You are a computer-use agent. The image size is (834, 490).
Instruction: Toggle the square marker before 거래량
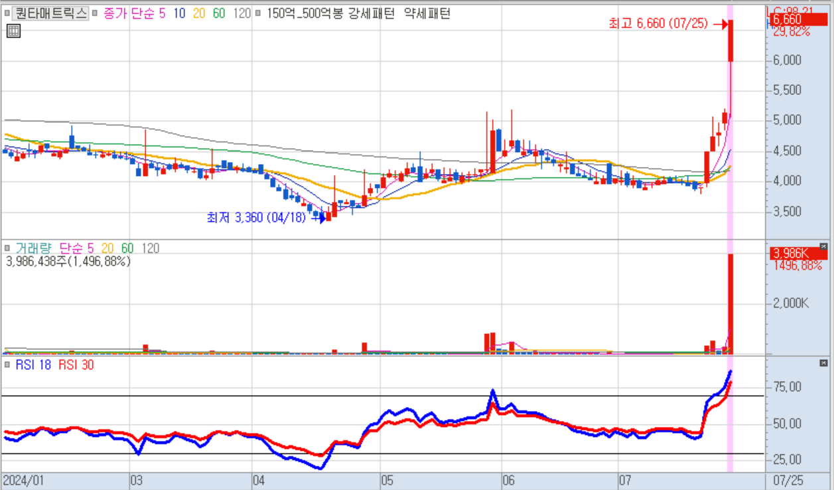pos(7,248)
